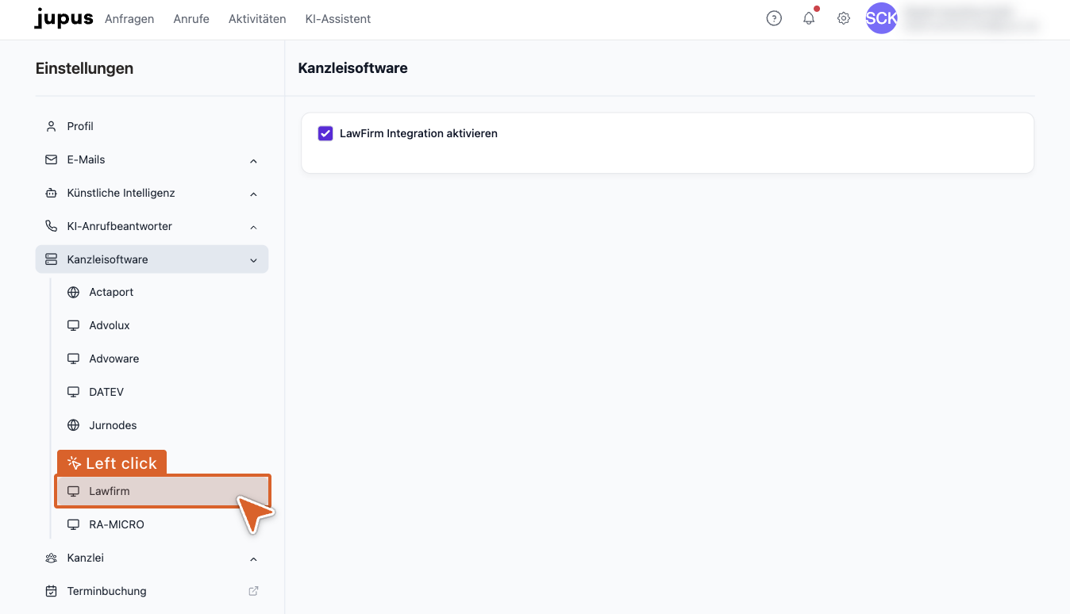Click the KI-Anrufbeantworter label

[119, 226]
